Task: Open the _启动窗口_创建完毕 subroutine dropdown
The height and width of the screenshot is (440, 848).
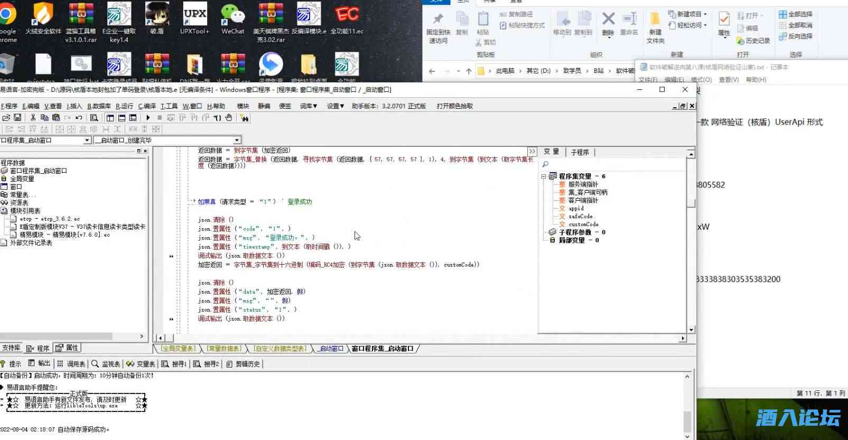Action: [x=237, y=141]
